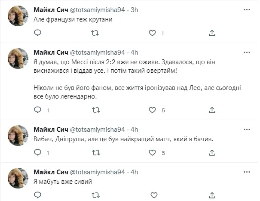Share the 'Вибач, Дніпруша' tweet
This screenshot has width=260, height=201.
pyautogui.click(x=212, y=153)
